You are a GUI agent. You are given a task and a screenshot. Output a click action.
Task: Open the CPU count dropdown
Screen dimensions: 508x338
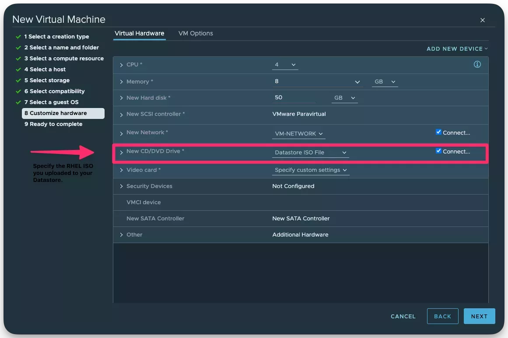(285, 64)
